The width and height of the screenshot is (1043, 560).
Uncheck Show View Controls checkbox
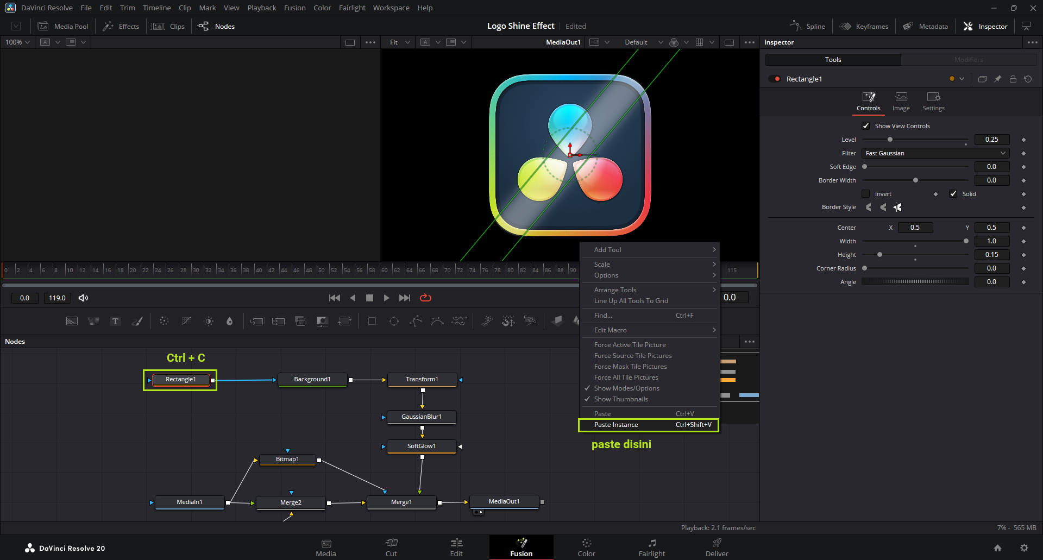[x=866, y=126]
